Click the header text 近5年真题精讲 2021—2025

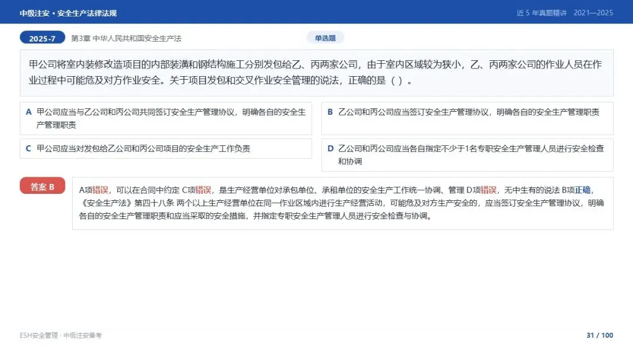click(x=565, y=13)
